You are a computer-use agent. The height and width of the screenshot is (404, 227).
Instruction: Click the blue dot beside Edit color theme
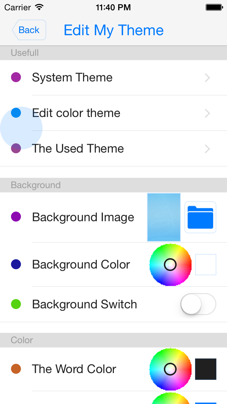tap(16, 113)
